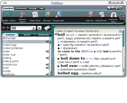Switch to Bookmarks tab
Image resolution: width=127 pixels, height=103 pixels.
pos(44,35)
